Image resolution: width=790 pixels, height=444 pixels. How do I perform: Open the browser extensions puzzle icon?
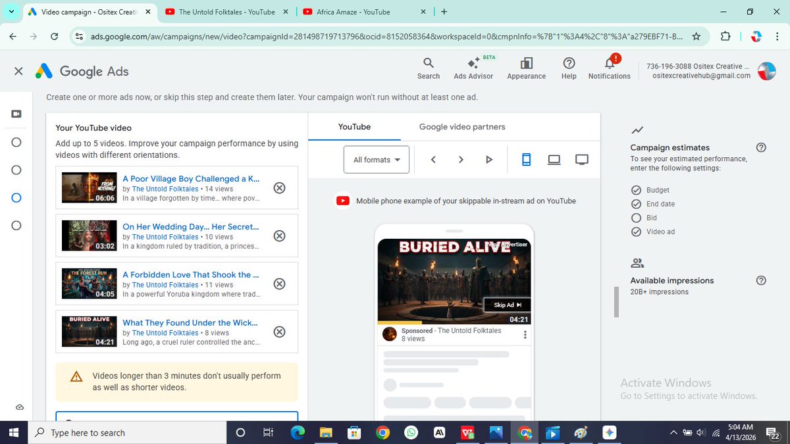(x=726, y=37)
